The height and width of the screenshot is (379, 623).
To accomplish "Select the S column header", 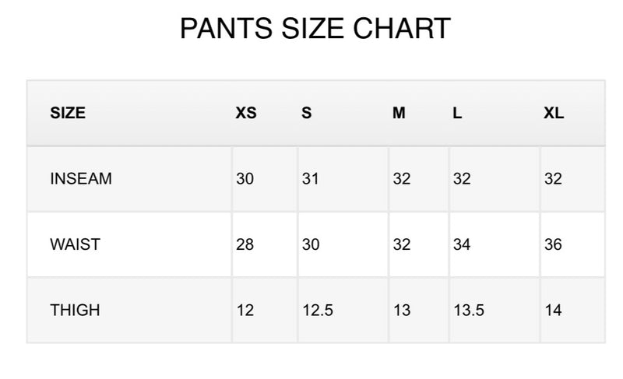I will coord(307,113).
